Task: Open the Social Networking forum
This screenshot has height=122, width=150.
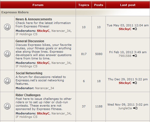Action: click(x=29, y=73)
